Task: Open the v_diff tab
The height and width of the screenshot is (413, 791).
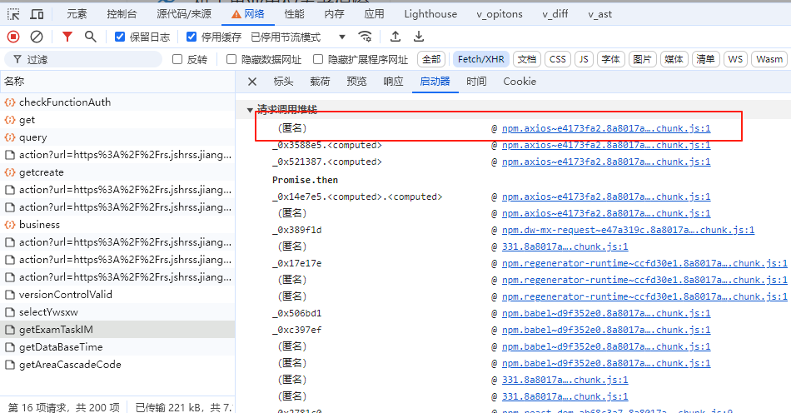Action: tap(555, 14)
